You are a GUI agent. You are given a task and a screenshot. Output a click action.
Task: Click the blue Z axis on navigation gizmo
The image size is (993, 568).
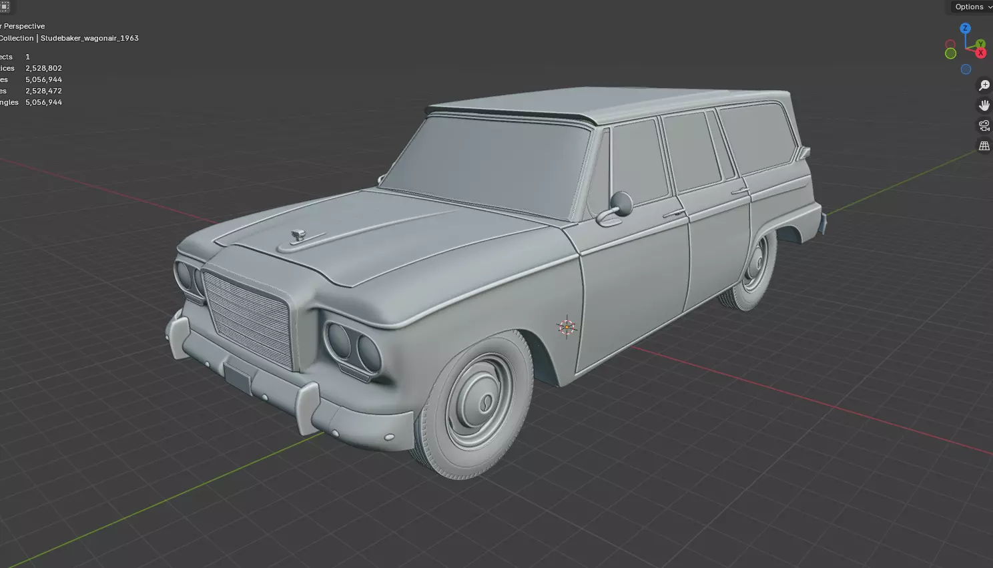965,28
